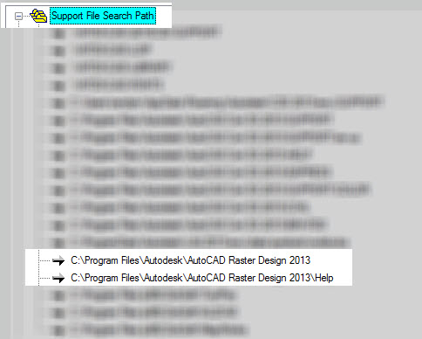Click the arrow icon before the Raster Design 2013 path
The image size is (422, 339).
(58, 260)
